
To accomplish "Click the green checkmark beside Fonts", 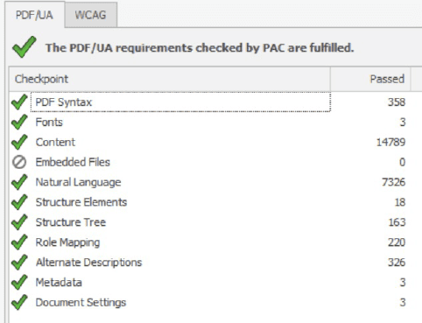I will tap(19, 122).
